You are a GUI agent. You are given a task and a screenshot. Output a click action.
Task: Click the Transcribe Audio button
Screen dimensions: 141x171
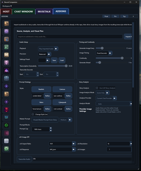coord(24,159)
